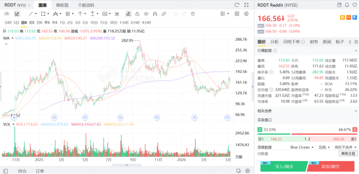Open the 持仓 panel at bottom
The height and width of the screenshot is (174, 359).
click(x=22, y=171)
